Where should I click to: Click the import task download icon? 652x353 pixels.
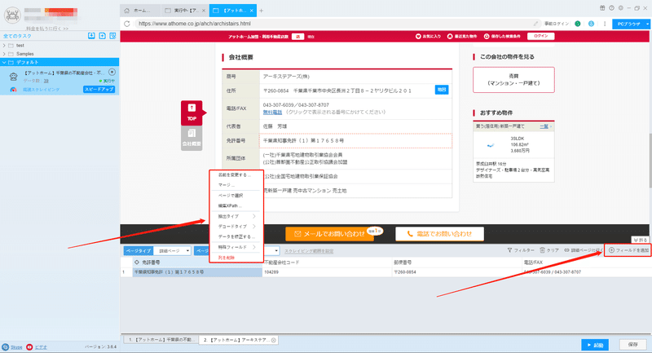click(x=91, y=36)
